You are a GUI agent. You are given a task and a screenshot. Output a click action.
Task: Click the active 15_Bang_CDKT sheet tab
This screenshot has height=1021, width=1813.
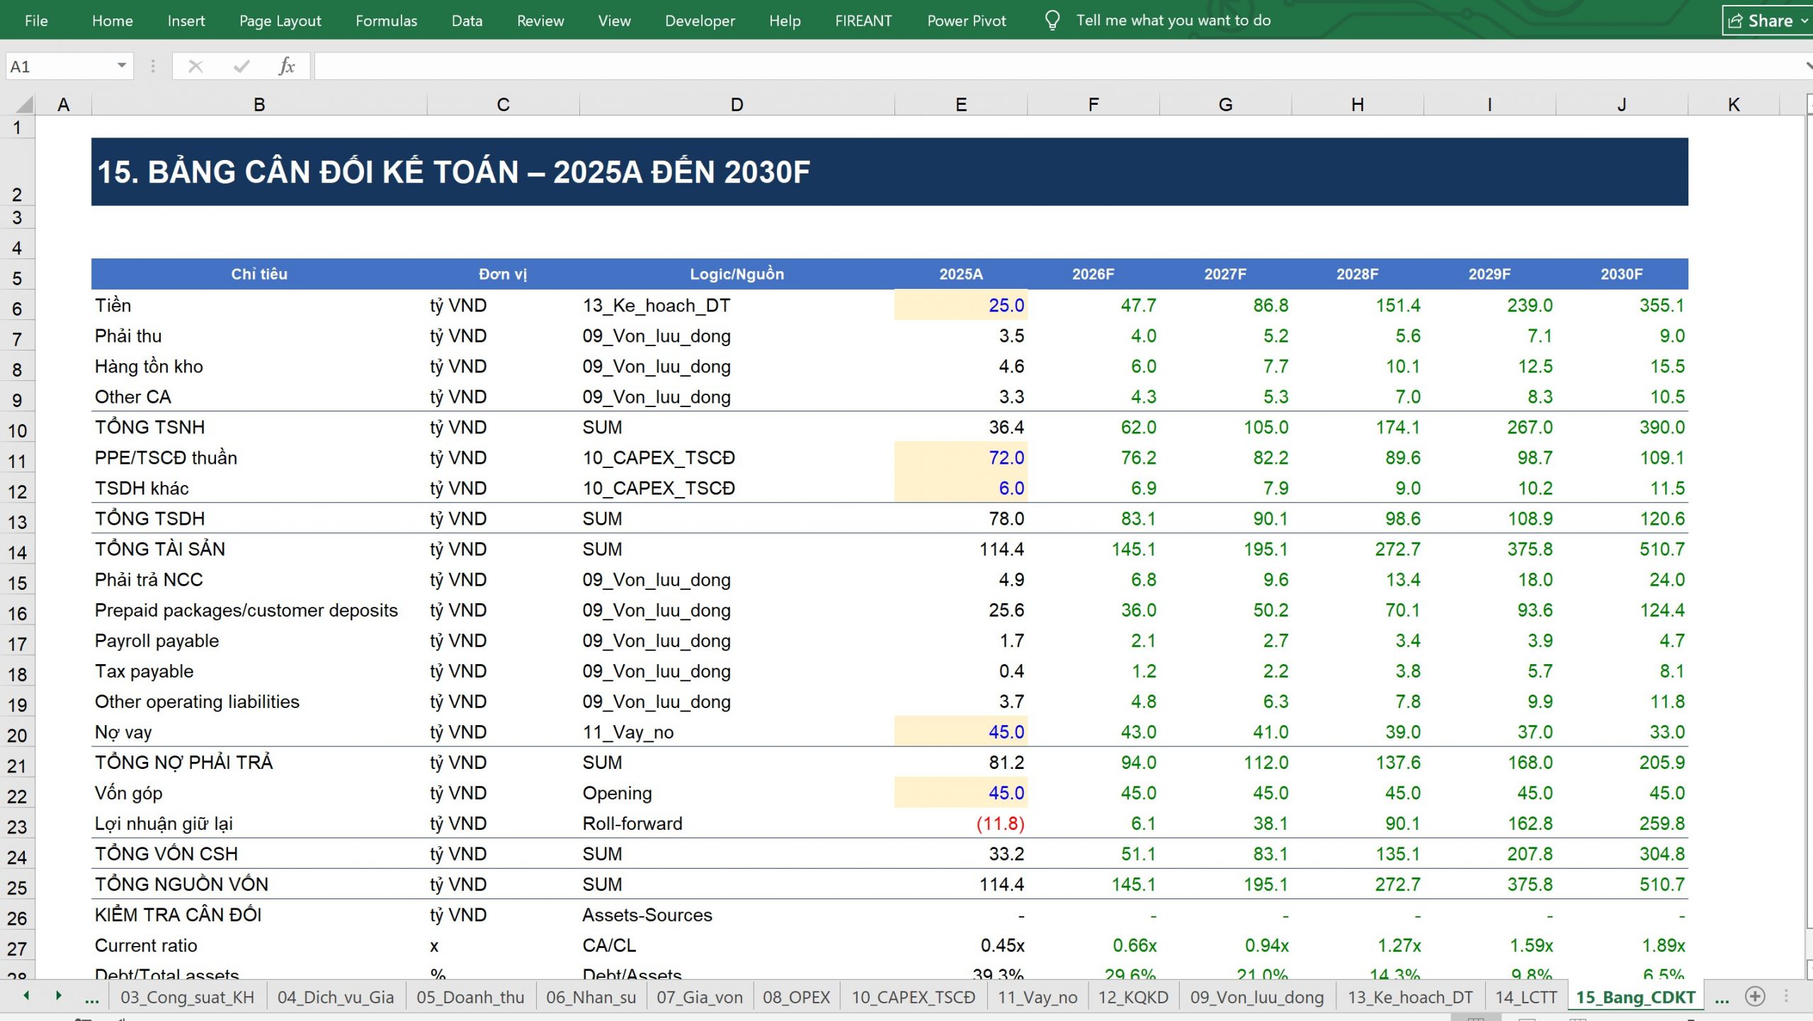[x=1636, y=998]
